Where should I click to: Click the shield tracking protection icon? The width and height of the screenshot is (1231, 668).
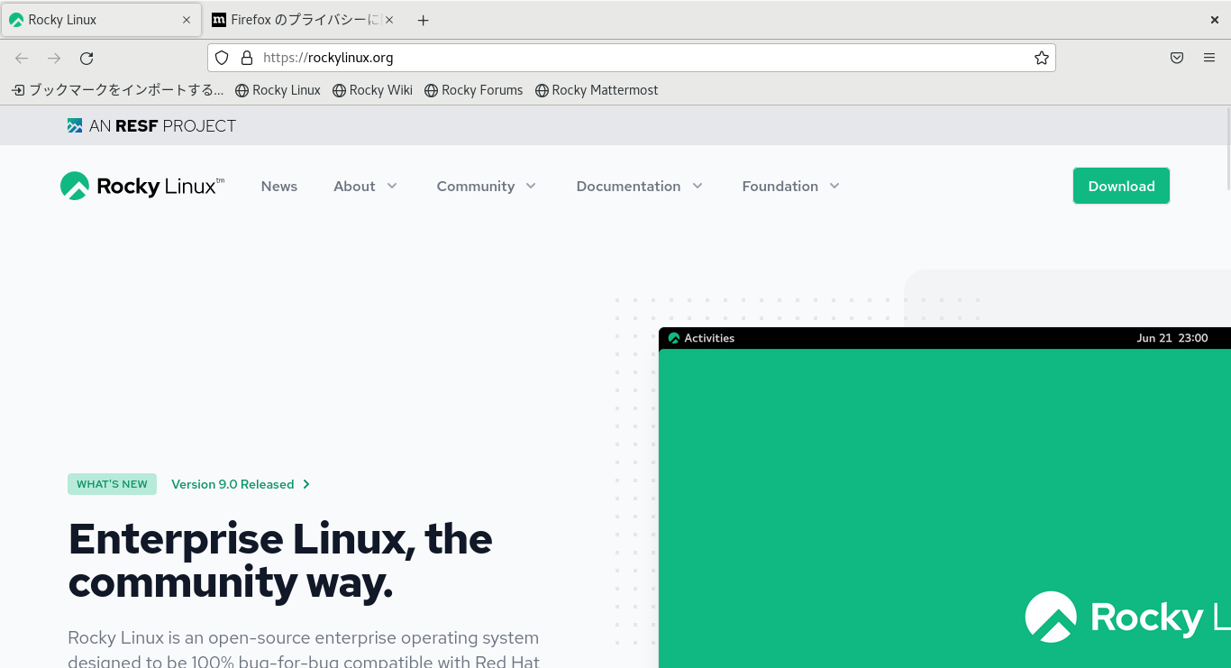[222, 58]
